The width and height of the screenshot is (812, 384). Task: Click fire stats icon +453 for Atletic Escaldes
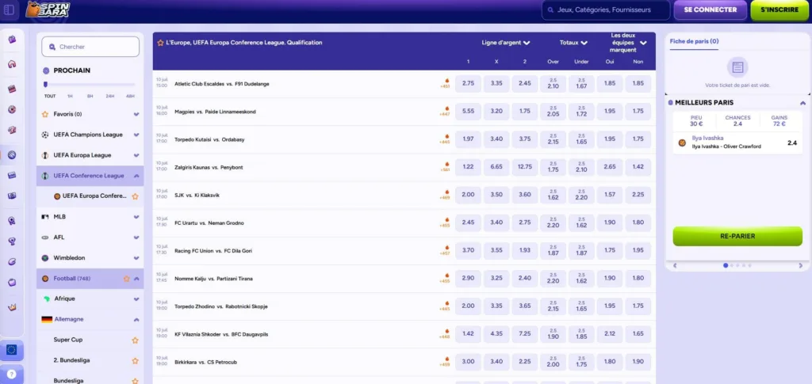[445, 84]
